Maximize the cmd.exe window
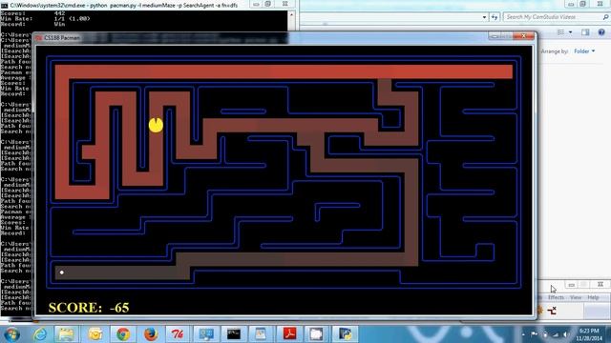 (268, 4)
